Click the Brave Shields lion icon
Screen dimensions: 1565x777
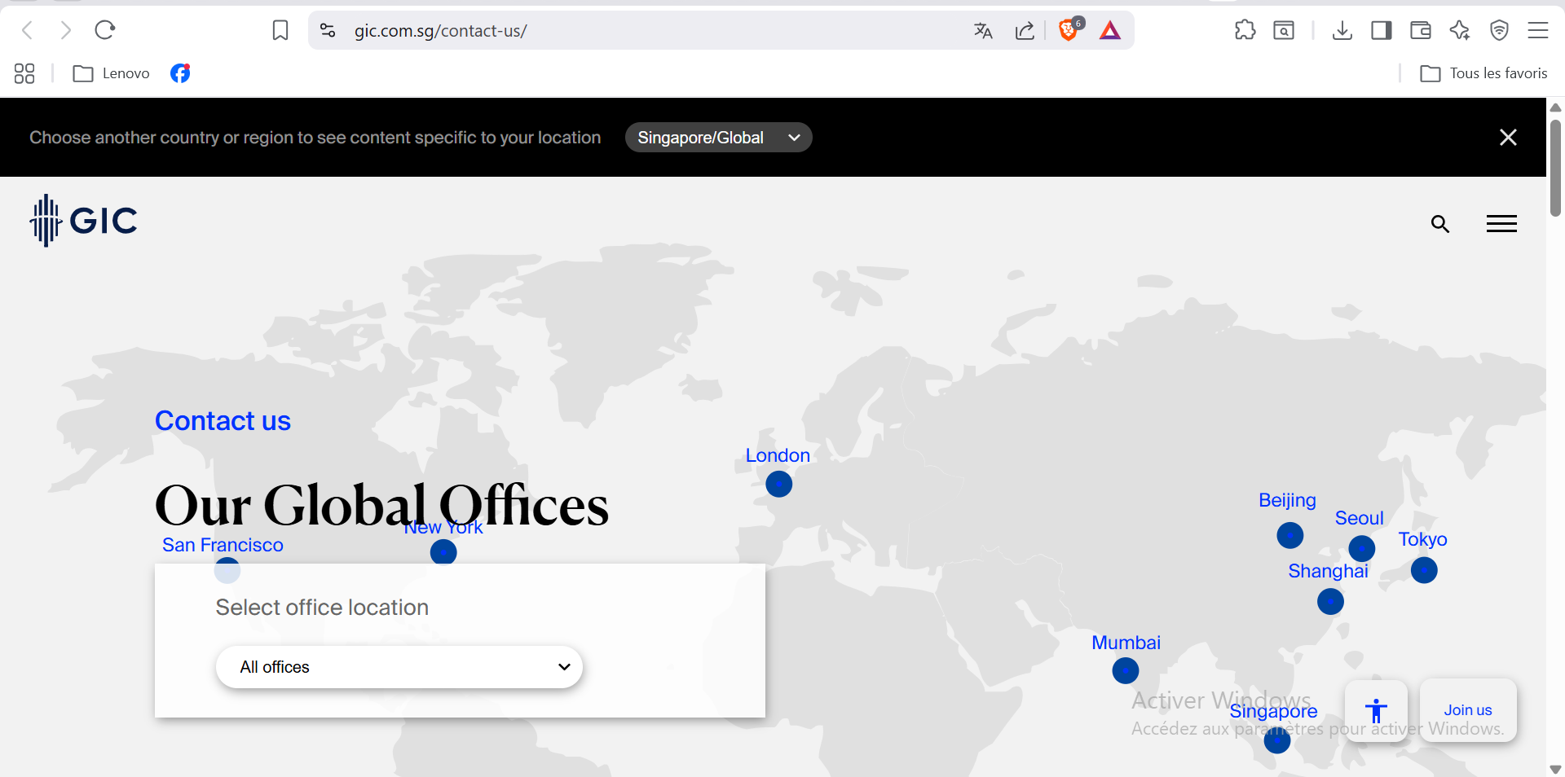tap(1068, 31)
